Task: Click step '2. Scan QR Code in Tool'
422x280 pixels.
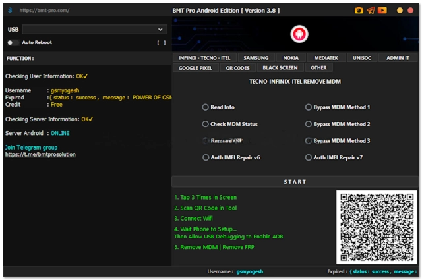Action: click(x=206, y=208)
